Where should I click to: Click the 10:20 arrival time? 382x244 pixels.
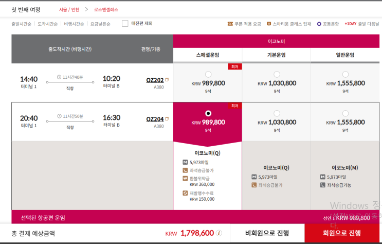coord(112,79)
